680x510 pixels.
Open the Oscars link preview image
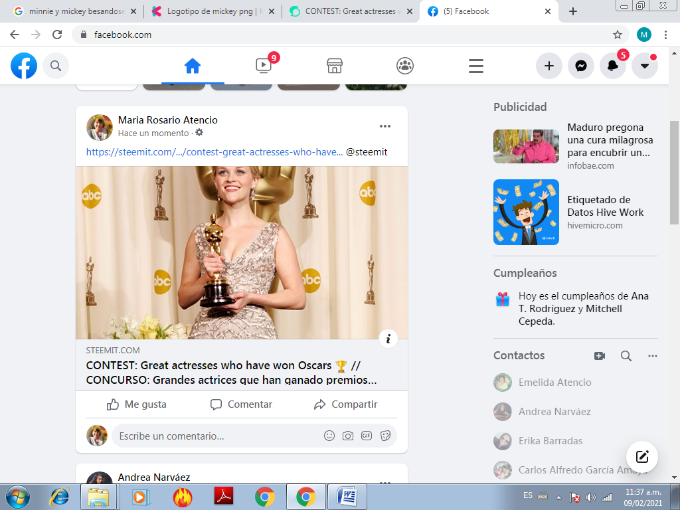coord(242,252)
